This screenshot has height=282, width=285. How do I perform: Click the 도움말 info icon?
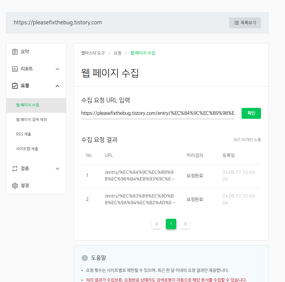(85, 258)
